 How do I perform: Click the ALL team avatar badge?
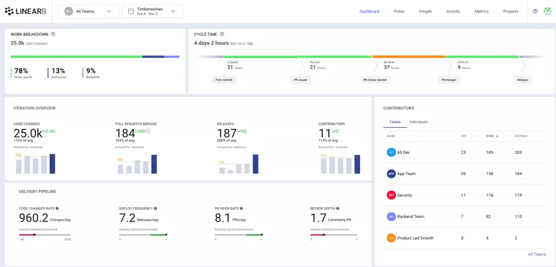pos(68,11)
